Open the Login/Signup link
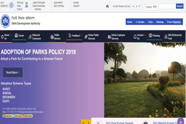Screen dimensions: 186x124 (x=76, y=5)
